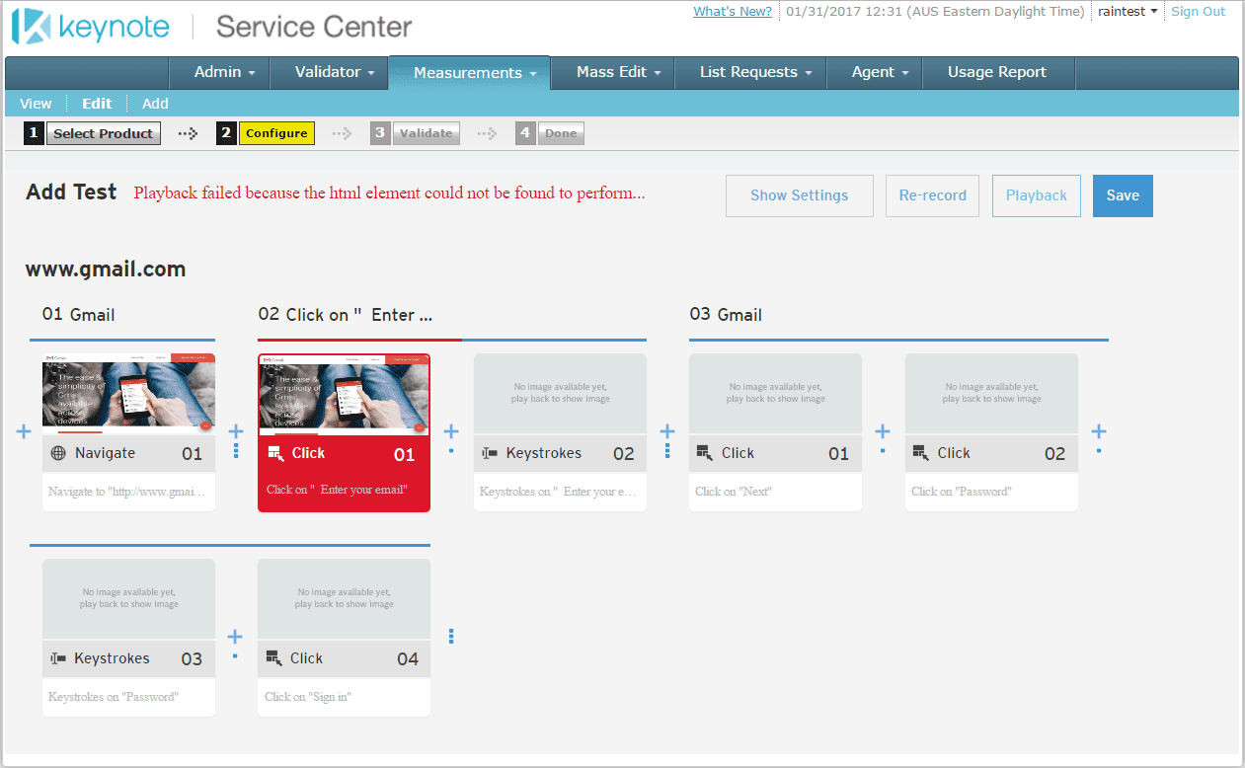Save the test
This screenshot has width=1245, height=768.
[x=1123, y=195]
